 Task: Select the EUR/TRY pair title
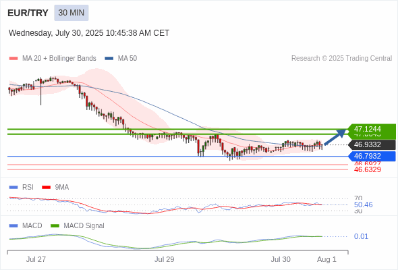coord(28,13)
